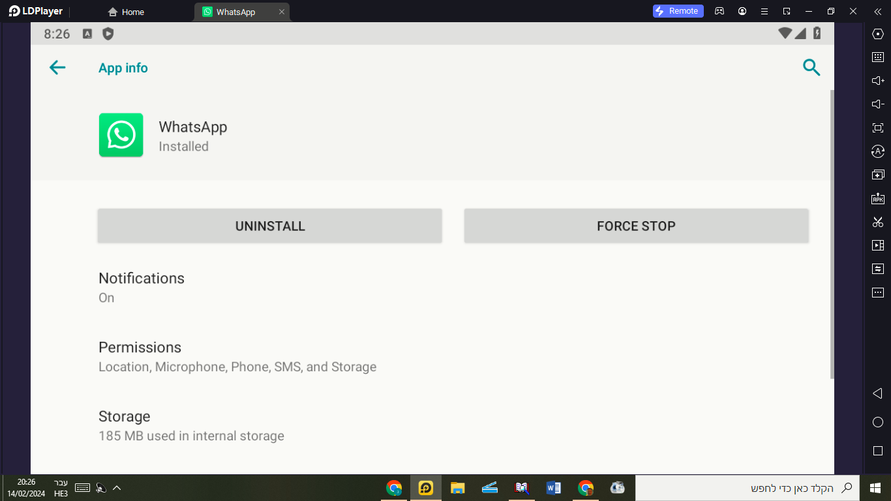Switch to the Home tab
This screenshot has height=501, width=891.
tap(126, 12)
